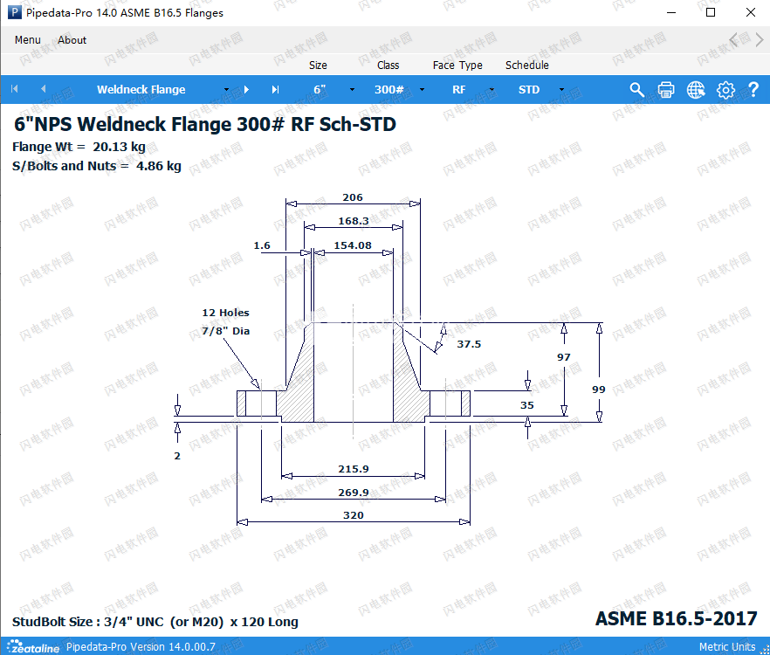Click the 269.9 bolt circle dimension
Viewport: 770px width, 655px height.
(x=353, y=493)
